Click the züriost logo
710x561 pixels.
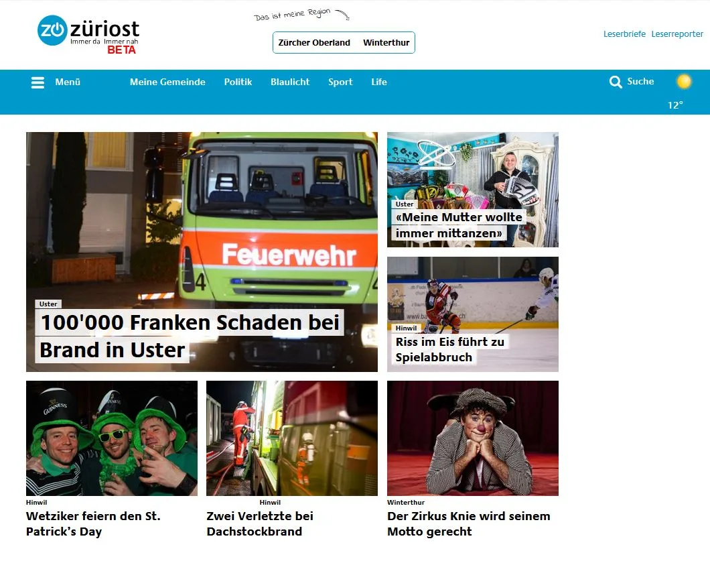(88, 34)
